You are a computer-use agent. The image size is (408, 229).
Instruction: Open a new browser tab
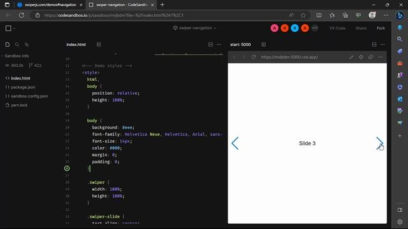coord(162,4)
